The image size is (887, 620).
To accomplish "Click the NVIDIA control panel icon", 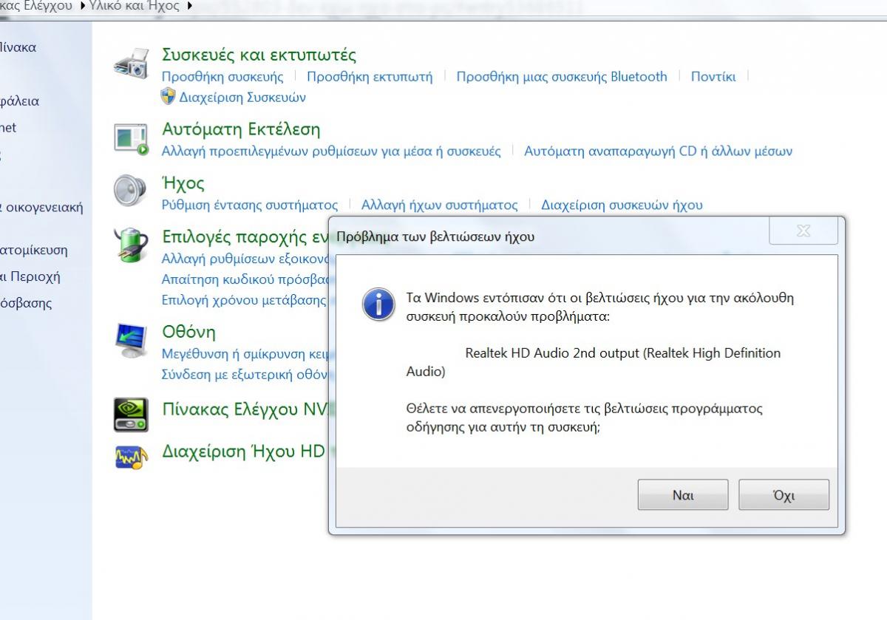I will [131, 415].
